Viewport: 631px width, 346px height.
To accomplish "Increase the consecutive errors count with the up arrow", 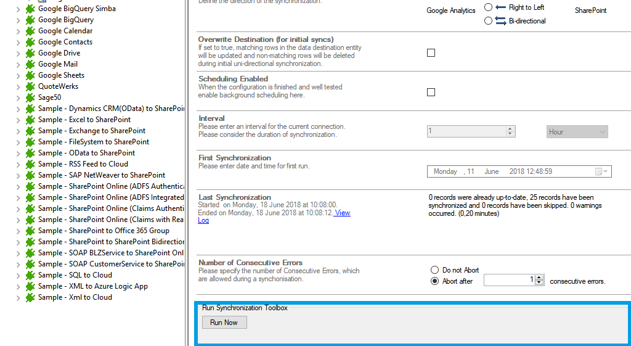I will (540, 278).
